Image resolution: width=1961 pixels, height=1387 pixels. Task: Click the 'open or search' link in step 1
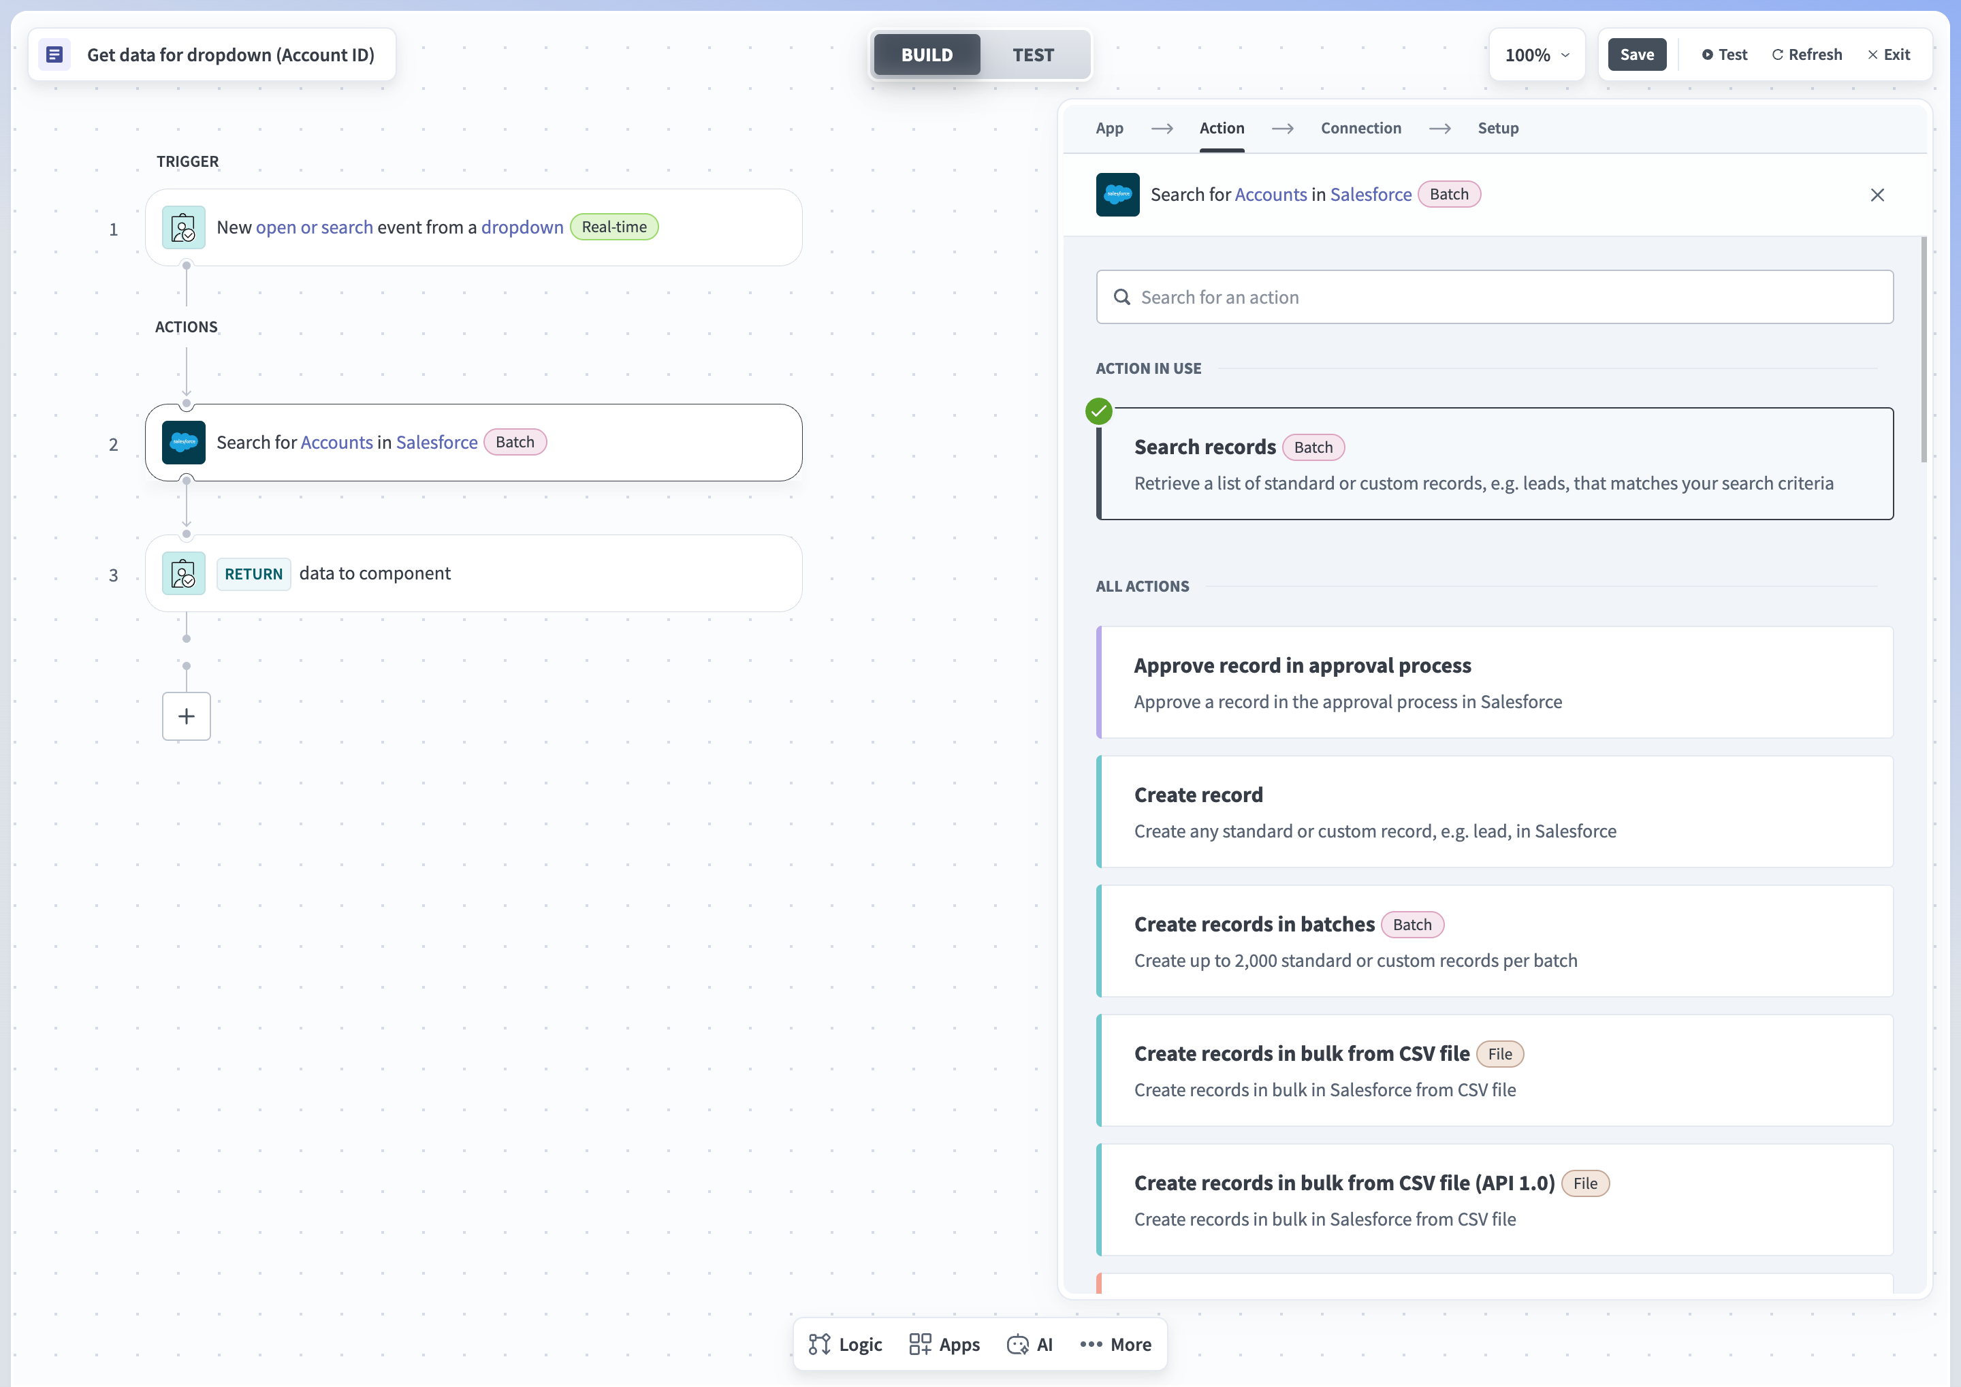(315, 227)
